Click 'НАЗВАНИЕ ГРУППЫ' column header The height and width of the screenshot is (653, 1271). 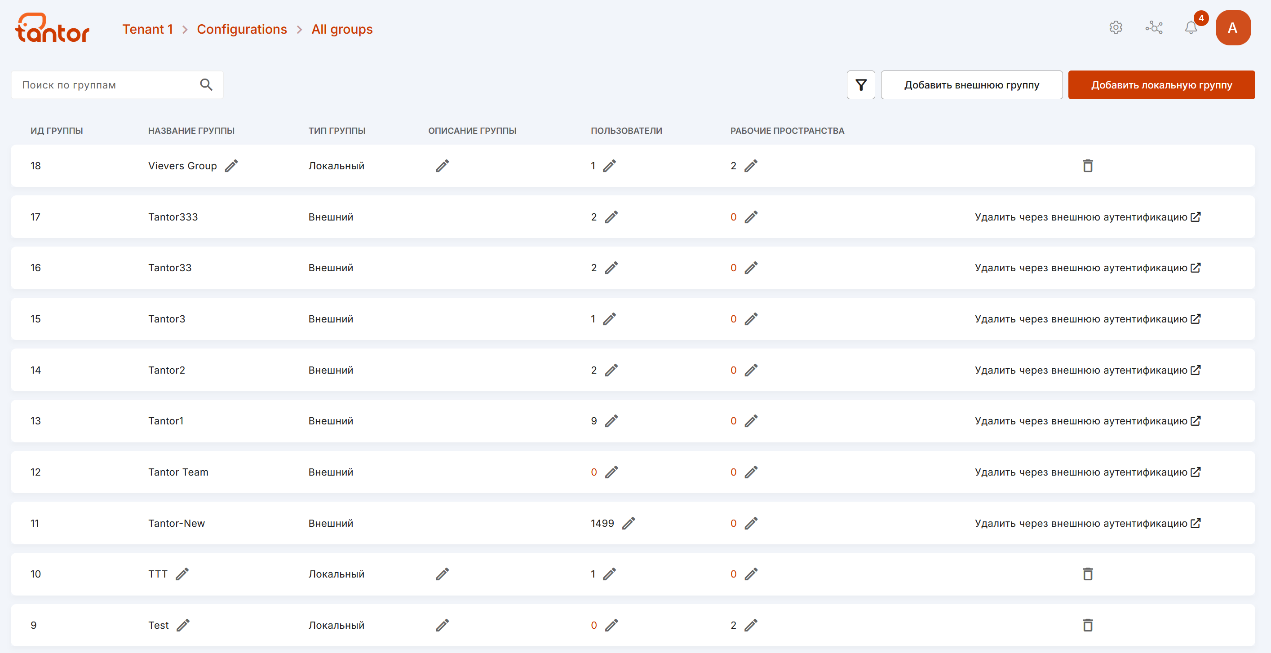click(191, 131)
